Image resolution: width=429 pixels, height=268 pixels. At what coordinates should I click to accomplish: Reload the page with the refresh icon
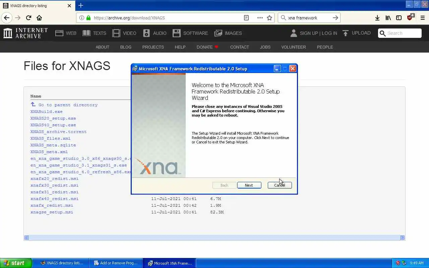point(28,18)
